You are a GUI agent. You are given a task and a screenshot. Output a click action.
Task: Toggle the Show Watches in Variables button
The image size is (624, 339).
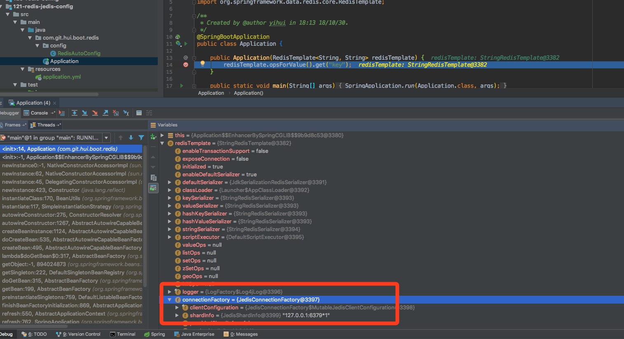(153, 188)
